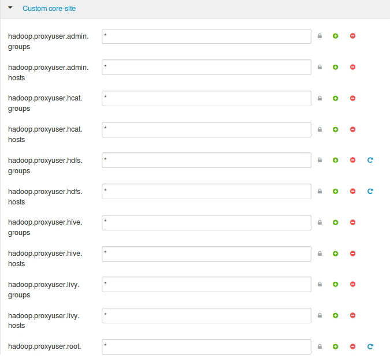
Task: Remove hadoop.proxyuser.hive.groups with red minus
Action: (352, 222)
